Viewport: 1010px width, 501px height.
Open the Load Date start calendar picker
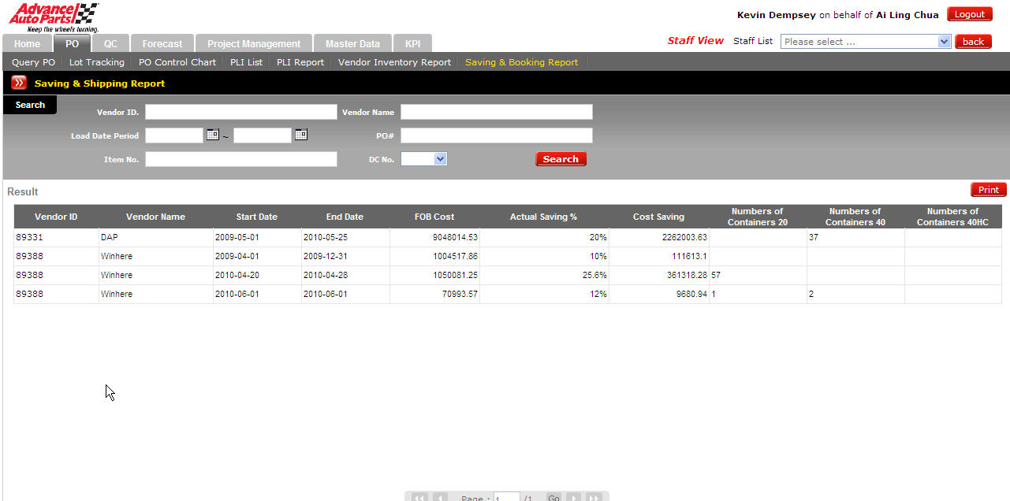[212, 135]
